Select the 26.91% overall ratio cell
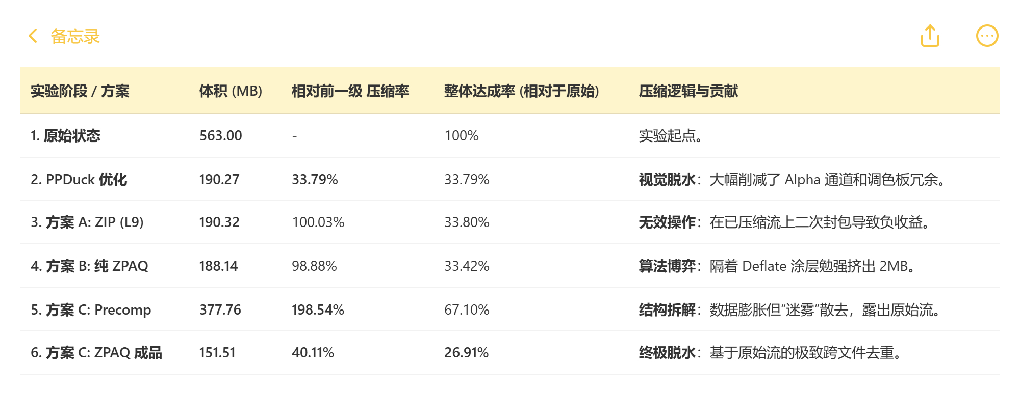 tap(466, 353)
